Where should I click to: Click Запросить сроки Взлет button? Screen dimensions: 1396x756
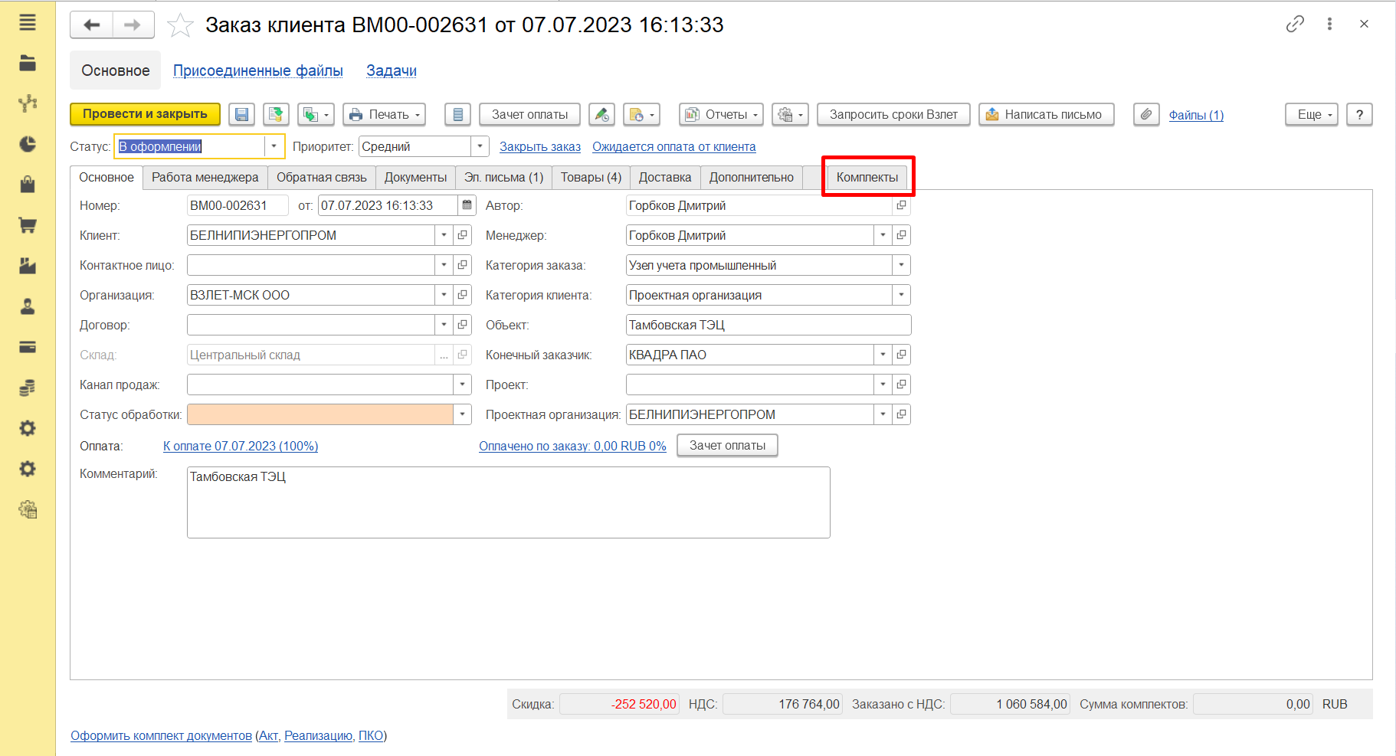(893, 114)
